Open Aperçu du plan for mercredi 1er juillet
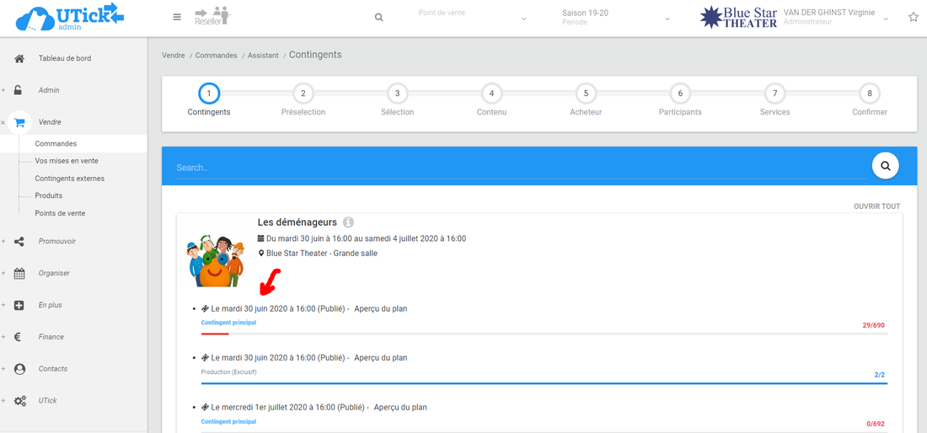 [400, 407]
